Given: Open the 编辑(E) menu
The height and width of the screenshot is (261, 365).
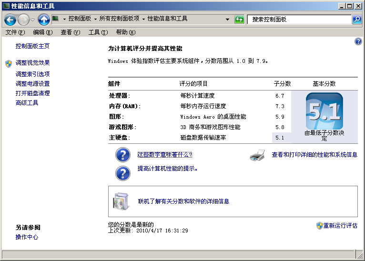Looking at the screenshot, I should coord(43,32).
